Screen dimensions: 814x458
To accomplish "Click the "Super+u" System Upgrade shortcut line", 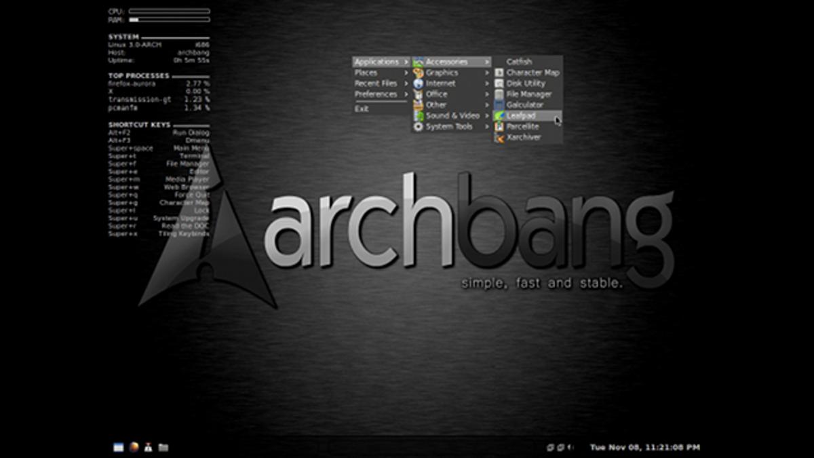I will 159,218.
